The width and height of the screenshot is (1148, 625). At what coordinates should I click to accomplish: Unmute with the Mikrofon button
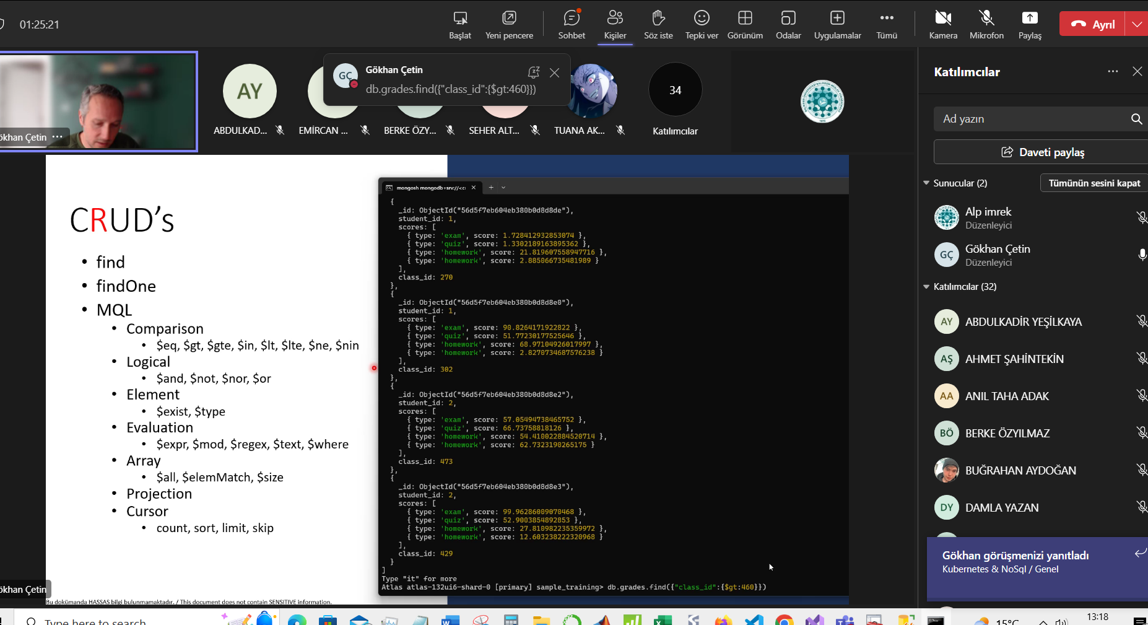tap(986, 25)
